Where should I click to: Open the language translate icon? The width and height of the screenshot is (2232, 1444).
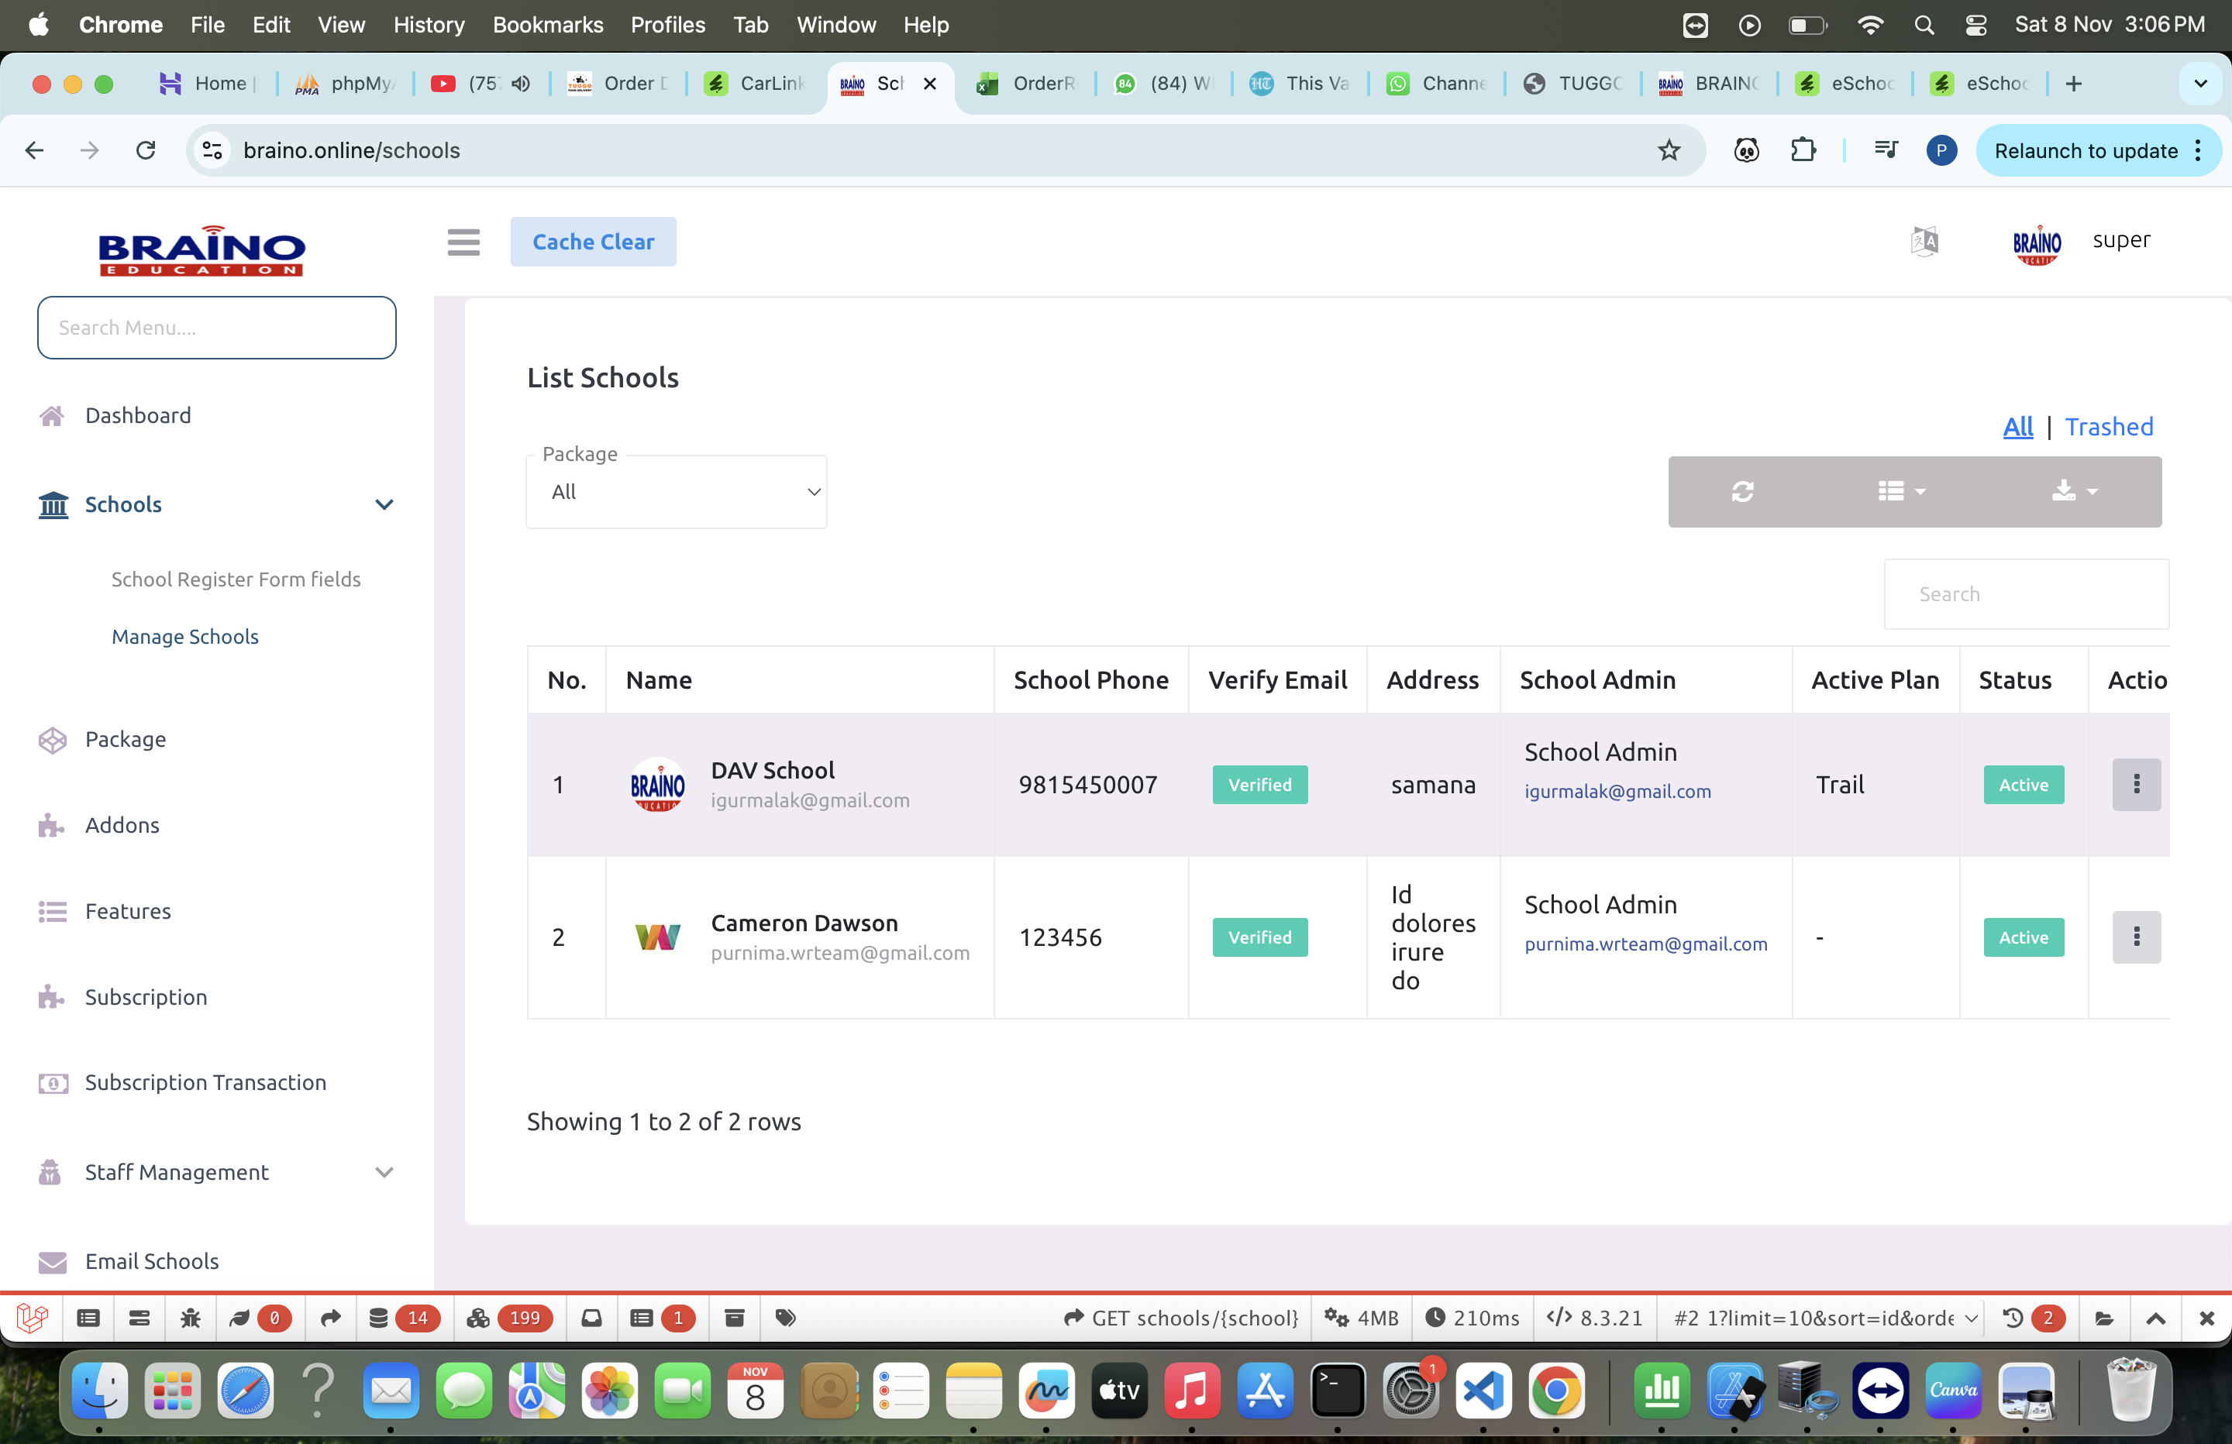coord(1924,241)
